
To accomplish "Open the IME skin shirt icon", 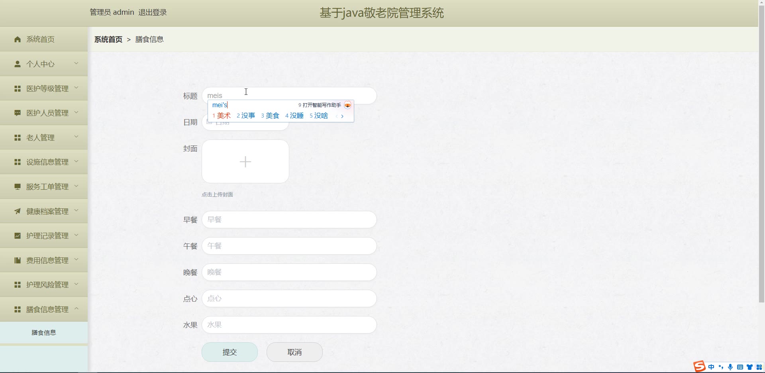I will [749, 367].
